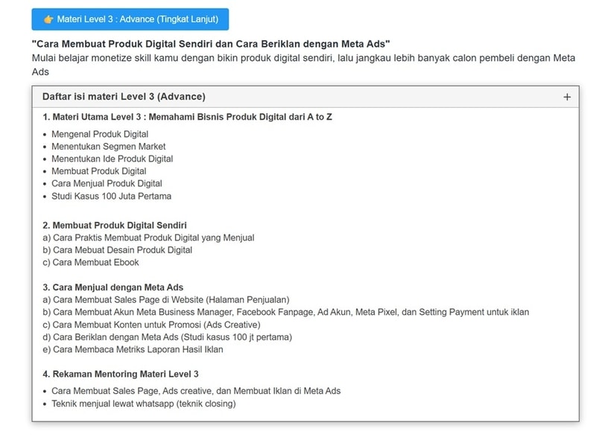
Task: Click the Cara Menjual dengan Meta Ads heading
Action: point(112,287)
